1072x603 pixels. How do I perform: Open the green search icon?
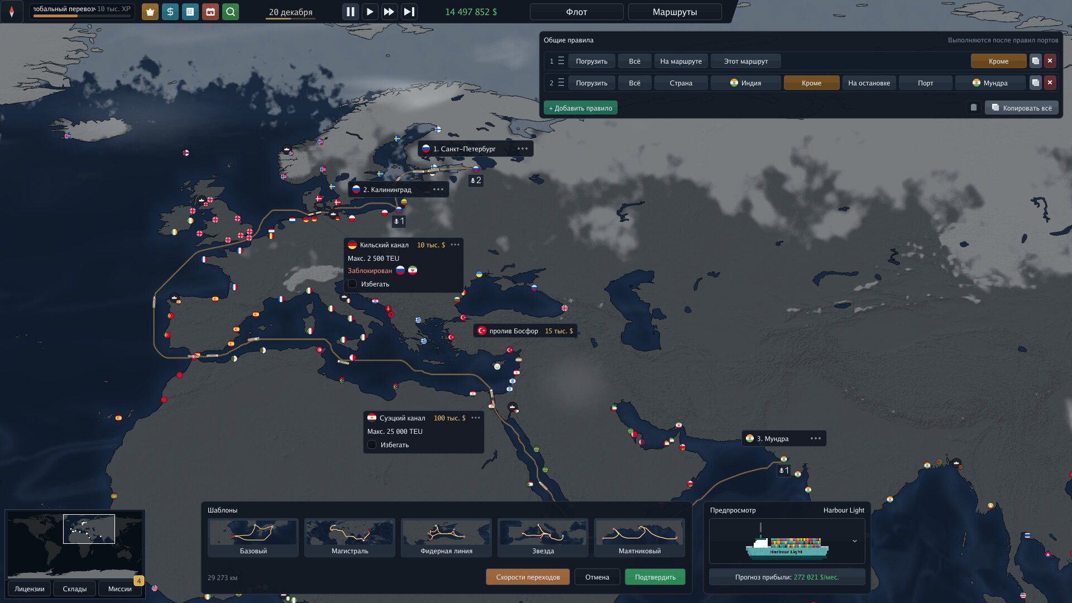(x=230, y=12)
